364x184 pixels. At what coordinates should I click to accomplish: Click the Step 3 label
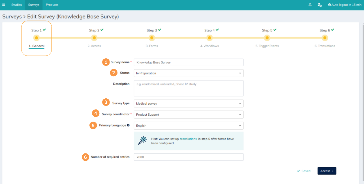point(152,30)
